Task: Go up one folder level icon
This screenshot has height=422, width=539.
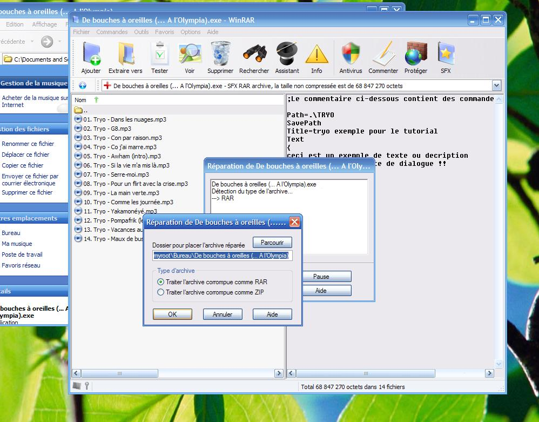Action: tap(83, 85)
